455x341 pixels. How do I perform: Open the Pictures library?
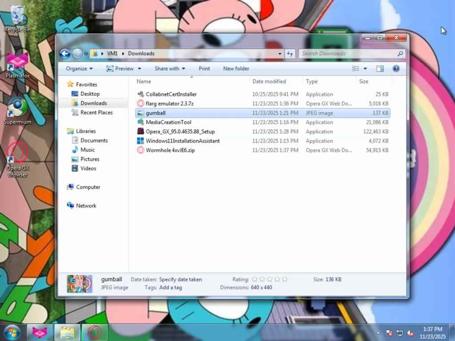pyautogui.click(x=90, y=159)
